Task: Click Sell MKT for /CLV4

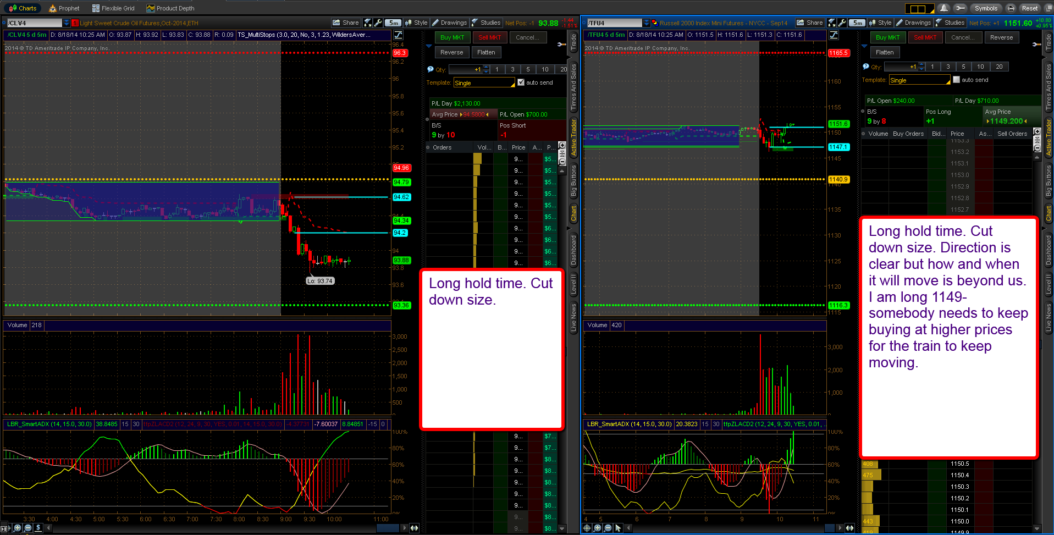Action: tap(489, 37)
